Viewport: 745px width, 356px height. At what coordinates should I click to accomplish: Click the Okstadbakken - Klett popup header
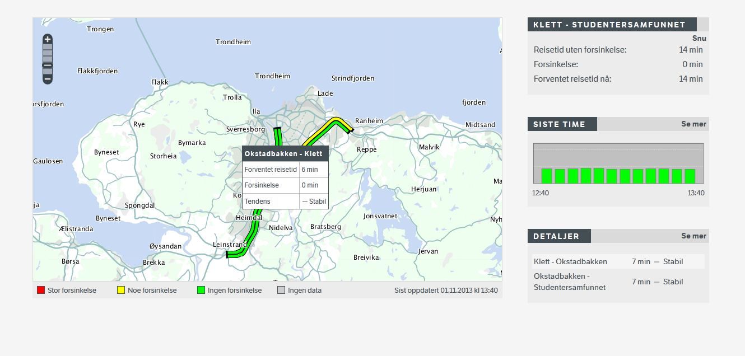pyautogui.click(x=285, y=154)
